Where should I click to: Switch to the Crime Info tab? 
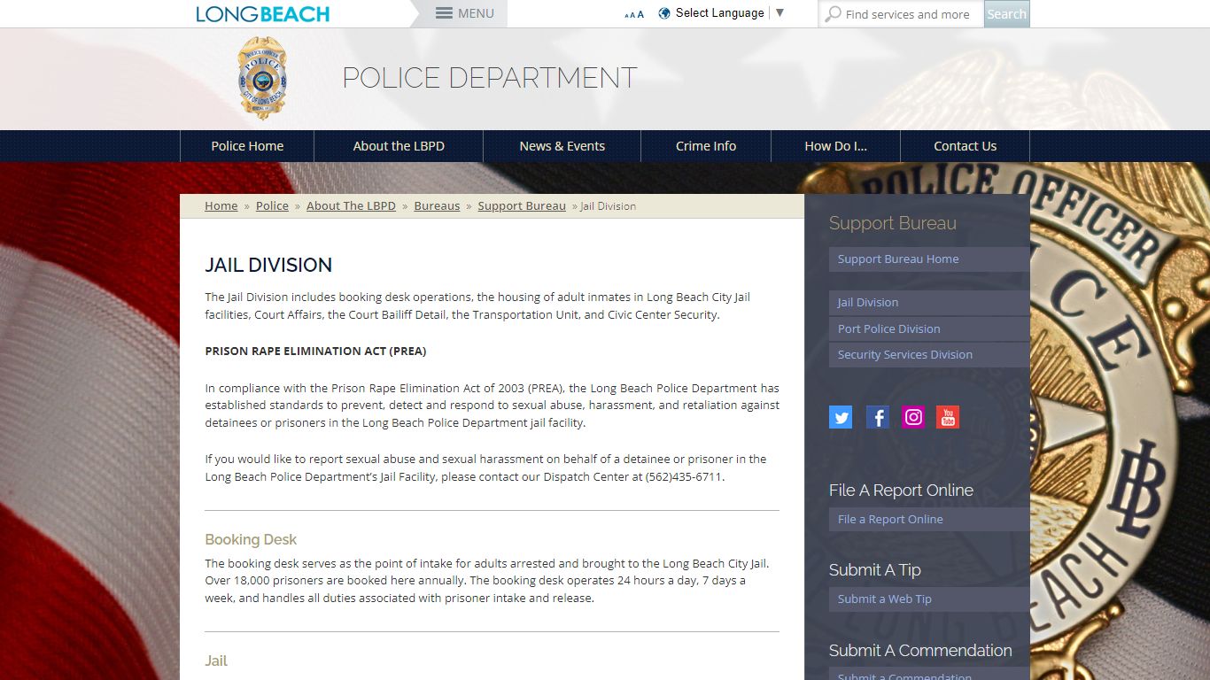click(x=705, y=145)
